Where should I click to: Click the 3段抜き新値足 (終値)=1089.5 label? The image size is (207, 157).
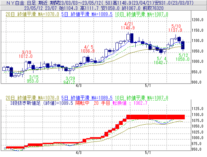pos(41,103)
